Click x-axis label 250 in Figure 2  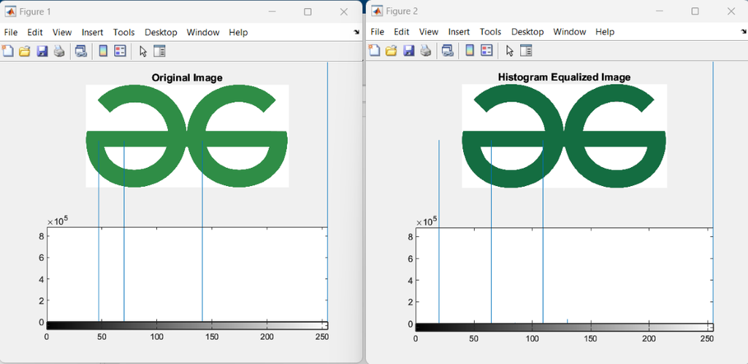[x=707, y=338]
